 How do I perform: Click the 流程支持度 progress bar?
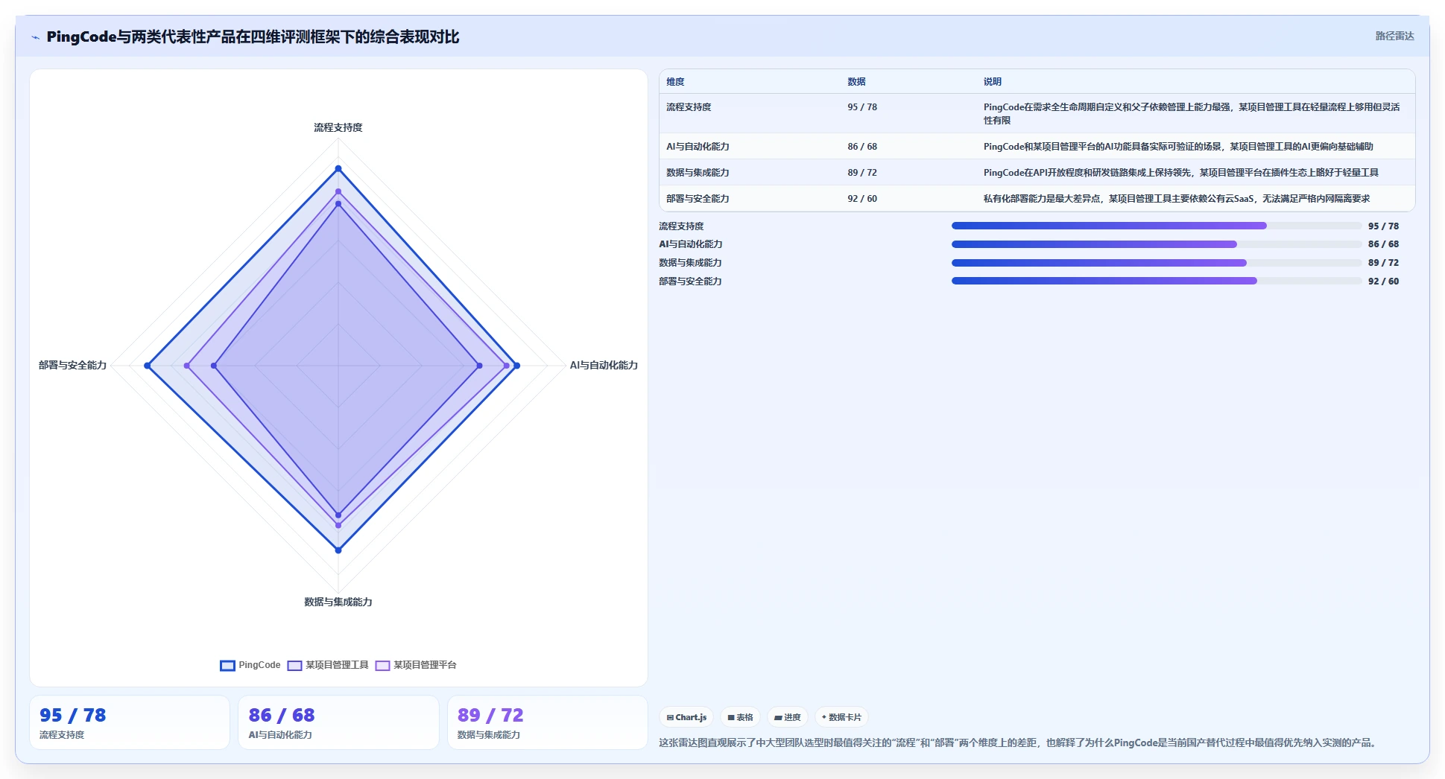coord(1156,226)
